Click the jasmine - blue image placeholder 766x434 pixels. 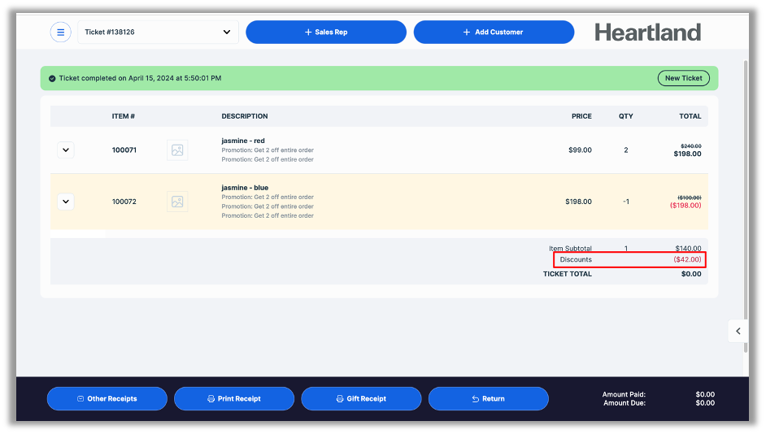[x=177, y=202]
